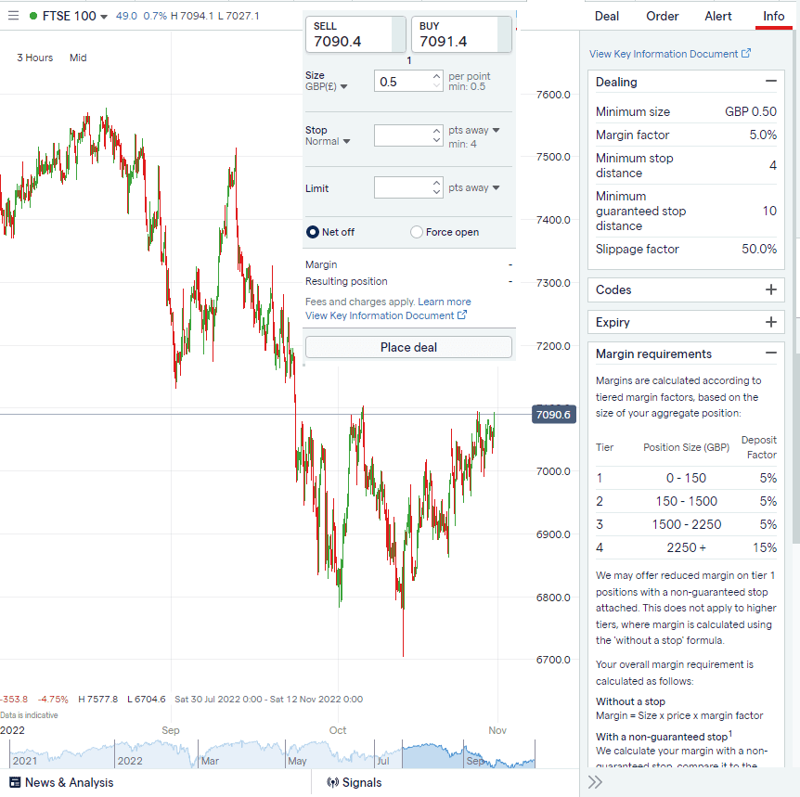Expand the Expiry section plus icon
Image resolution: width=800 pixels, height=797 pixels.
[770, 322]
